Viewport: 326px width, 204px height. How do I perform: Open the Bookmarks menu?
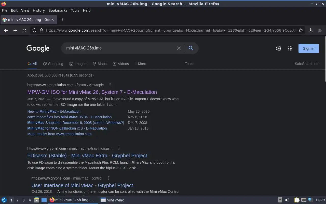[58, 10]
